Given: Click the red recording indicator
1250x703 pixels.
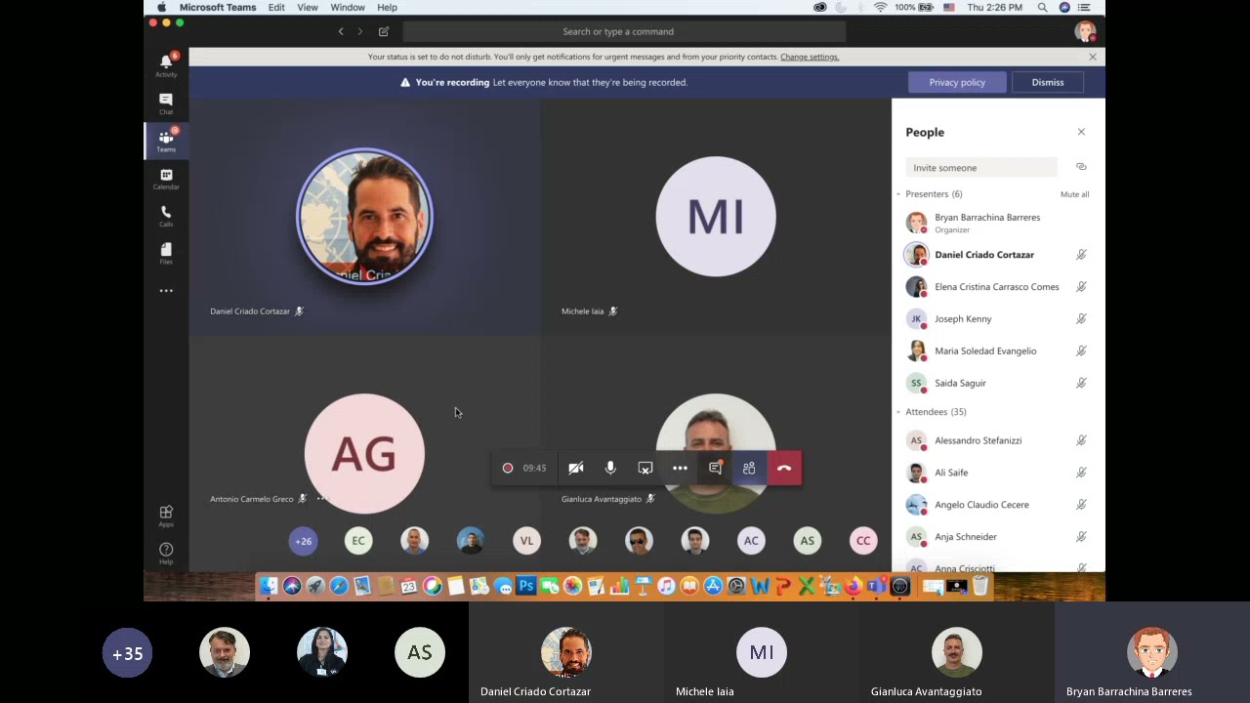Looking at the screenshot, I should point(508,469).
